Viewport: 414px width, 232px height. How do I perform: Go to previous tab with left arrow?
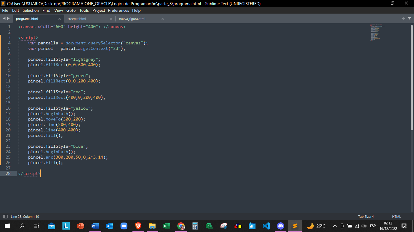pos(4,18)
